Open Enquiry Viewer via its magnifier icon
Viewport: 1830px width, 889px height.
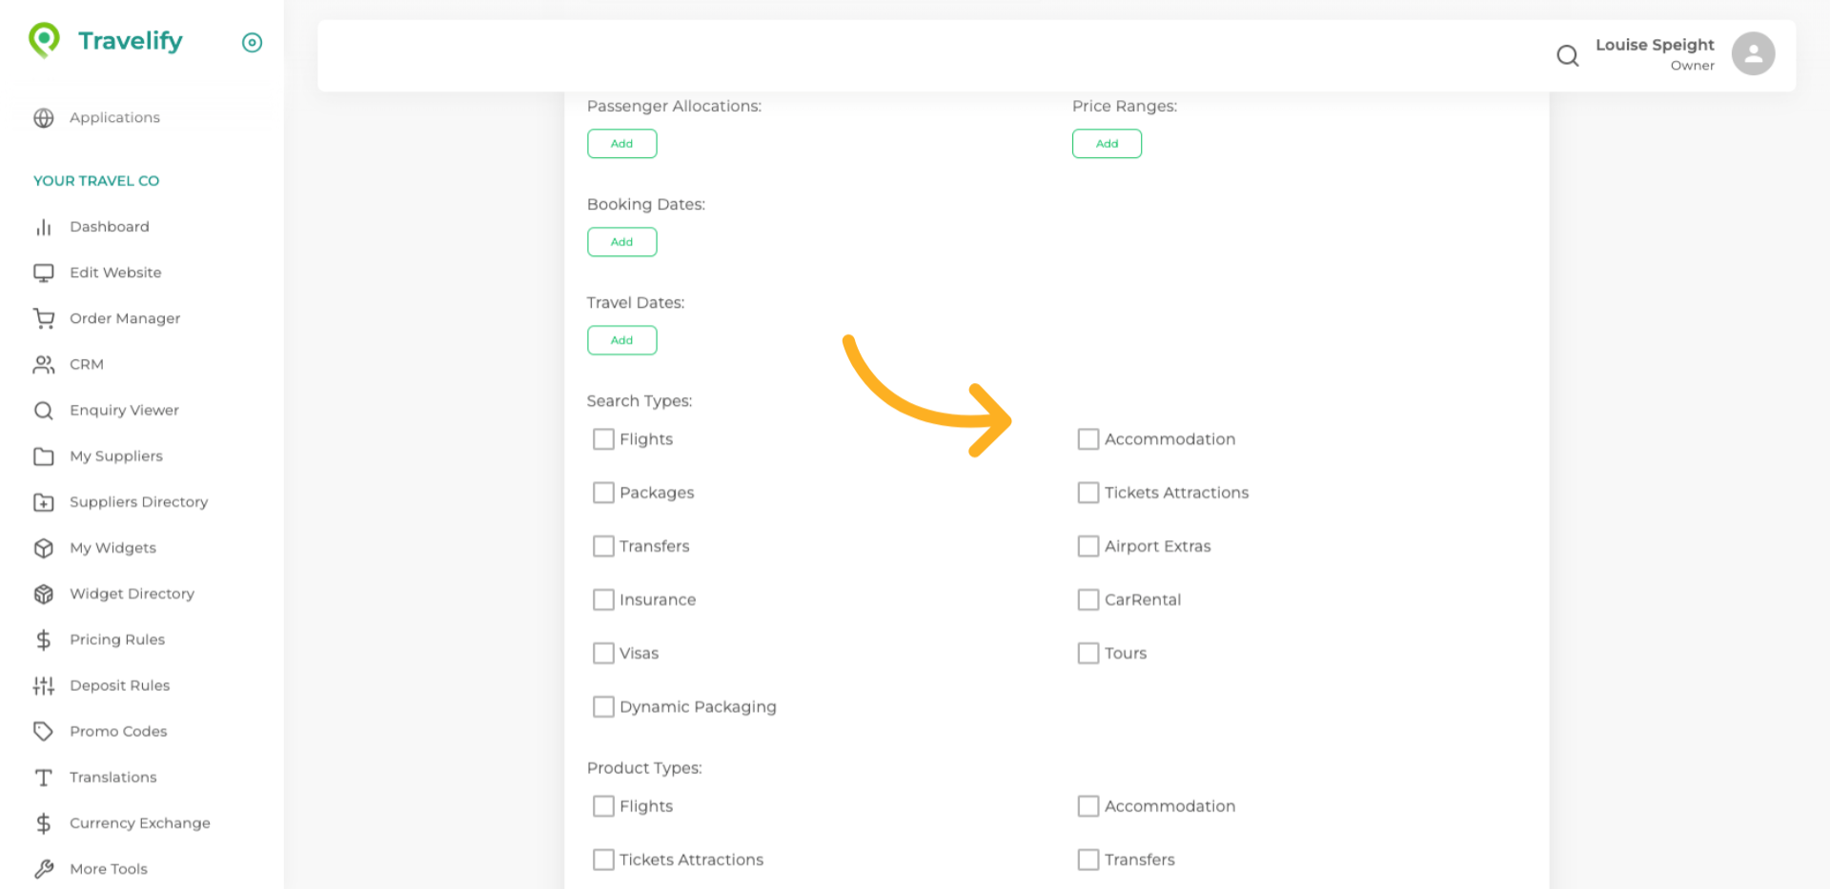(44, 410)
